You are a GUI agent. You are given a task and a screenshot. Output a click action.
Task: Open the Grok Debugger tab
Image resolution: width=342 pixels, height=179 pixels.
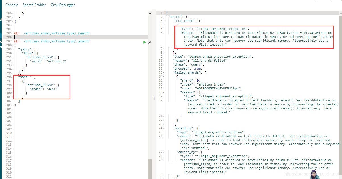[x=63, y=5]
